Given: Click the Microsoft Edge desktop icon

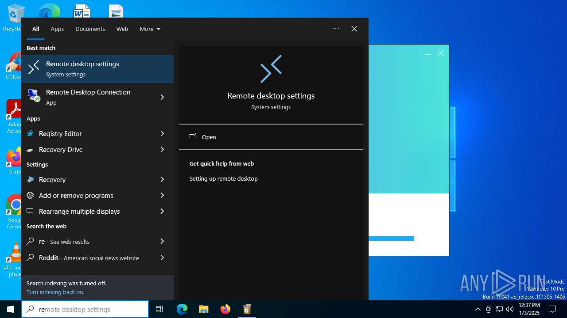Looking at the screenshot, I should coord(49,11).
